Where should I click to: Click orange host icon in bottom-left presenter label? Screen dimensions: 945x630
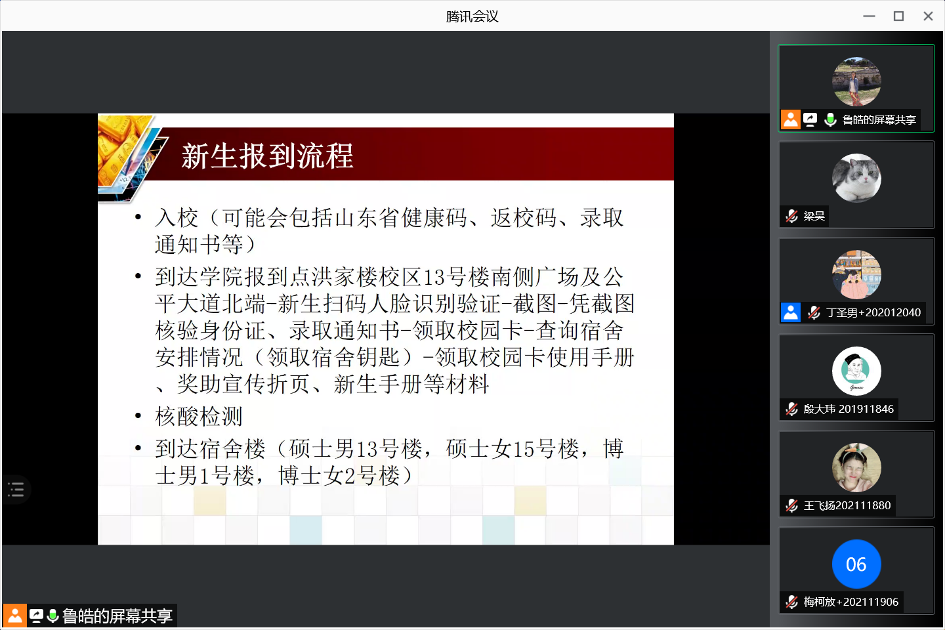point(14,616)
